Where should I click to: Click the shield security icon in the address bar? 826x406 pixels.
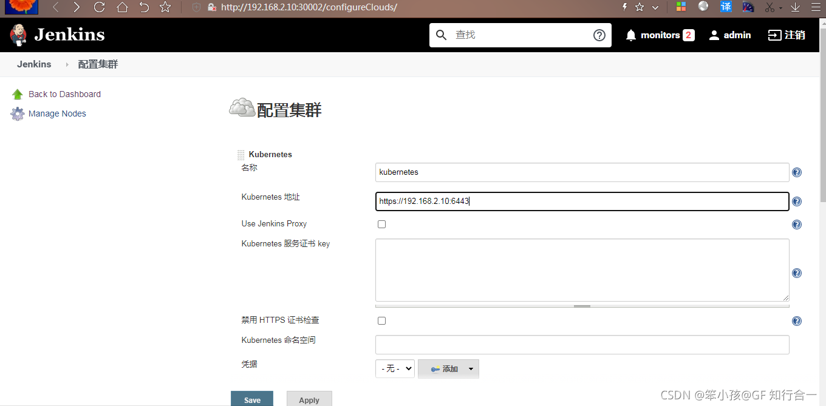196,7
